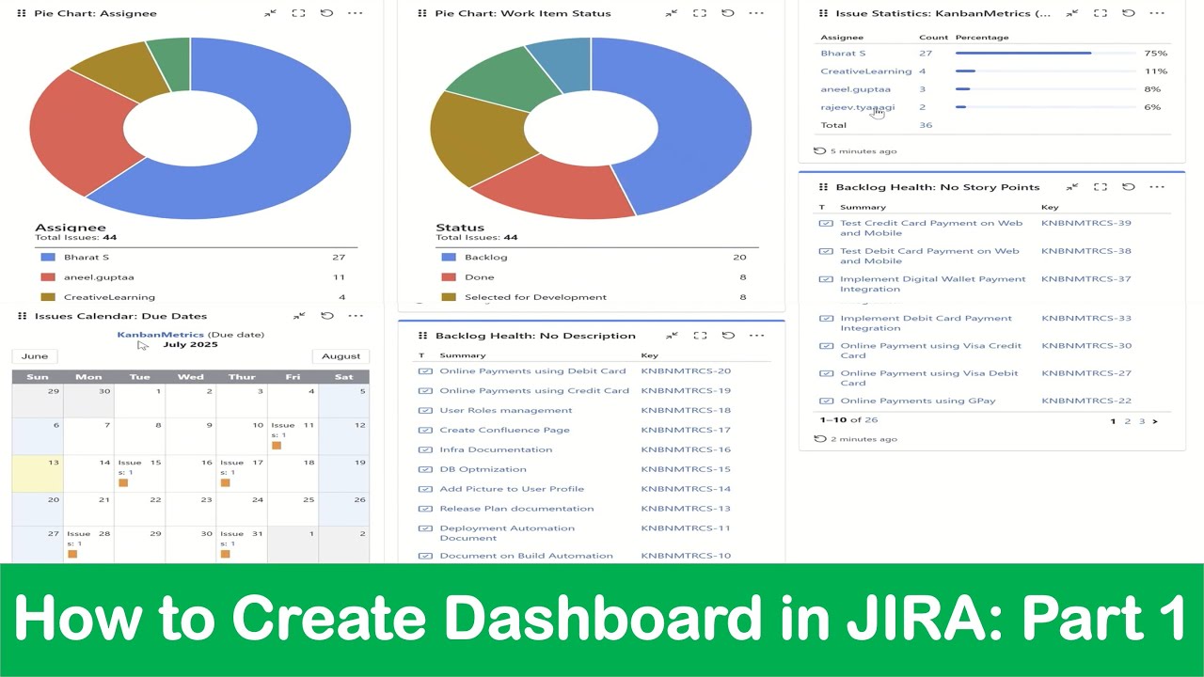
Task: Open Create Confluence Page issue summary
Action: coord(504,430)
